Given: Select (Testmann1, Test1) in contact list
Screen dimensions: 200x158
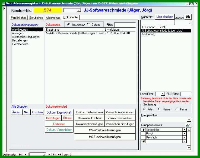Looking at the screenshot, I should pyautogui.click(x=166, y=27).
